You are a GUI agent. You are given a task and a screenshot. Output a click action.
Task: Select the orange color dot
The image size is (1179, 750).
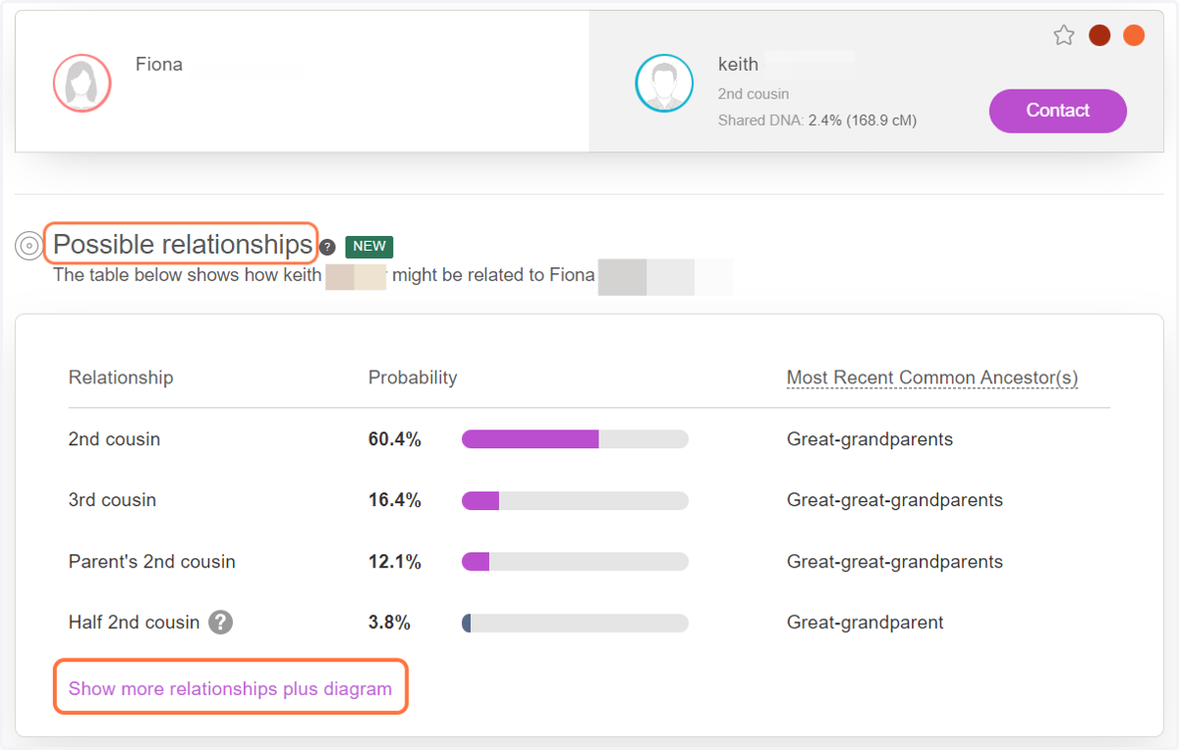click(1134, 35)
